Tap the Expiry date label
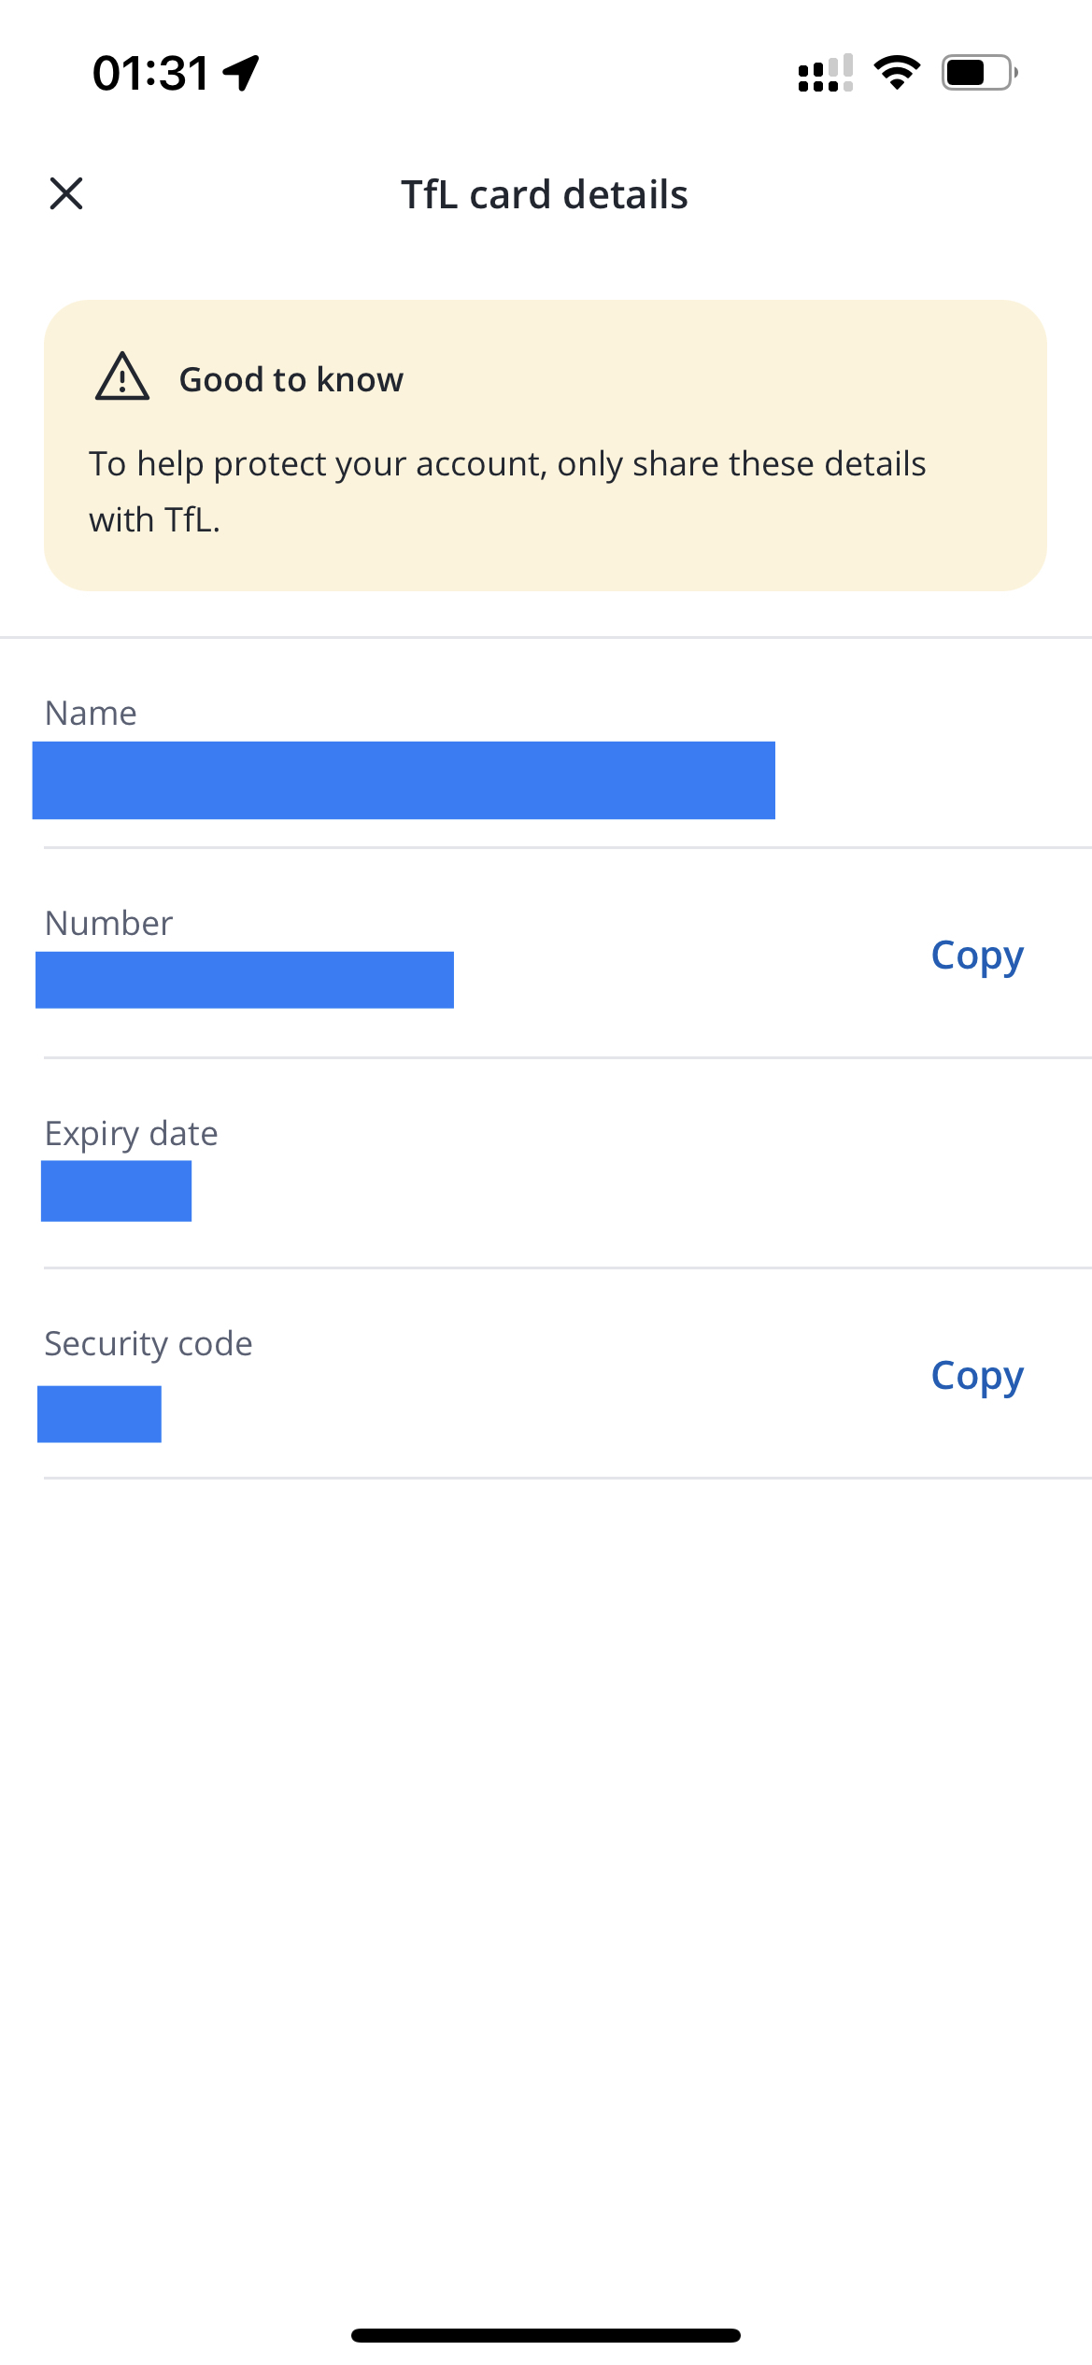 [131, 1135]
